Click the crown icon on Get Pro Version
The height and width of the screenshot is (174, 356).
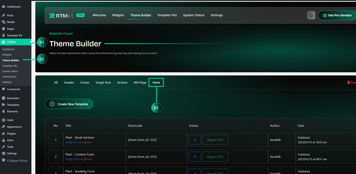click(x=325, y=15)
